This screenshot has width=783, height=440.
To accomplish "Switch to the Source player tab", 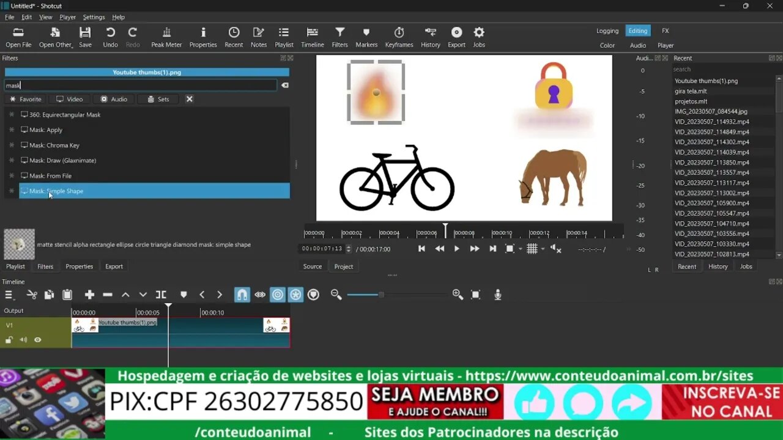I will tap(313, 266).
